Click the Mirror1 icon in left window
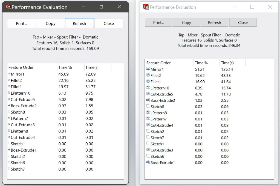The width and height of the screenshot is (280, 186). [x=9, y=74]
